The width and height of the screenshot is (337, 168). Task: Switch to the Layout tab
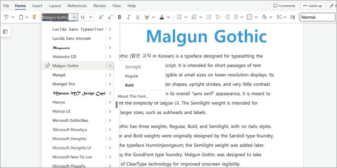click(x=55, y=6)
